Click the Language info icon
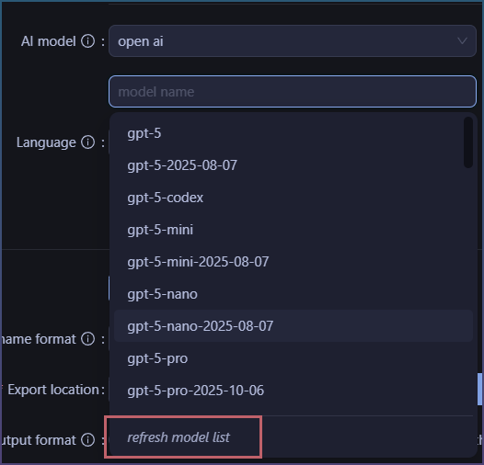The height and width of the screenshot is (465, 484). (88, 142)
